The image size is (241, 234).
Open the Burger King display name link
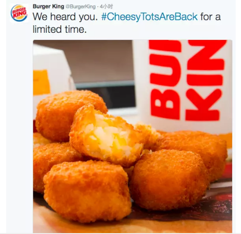tap(48, 7)
